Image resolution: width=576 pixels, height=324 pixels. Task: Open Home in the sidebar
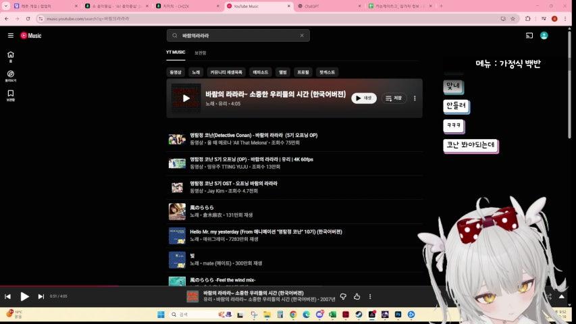tap(11, 57)
